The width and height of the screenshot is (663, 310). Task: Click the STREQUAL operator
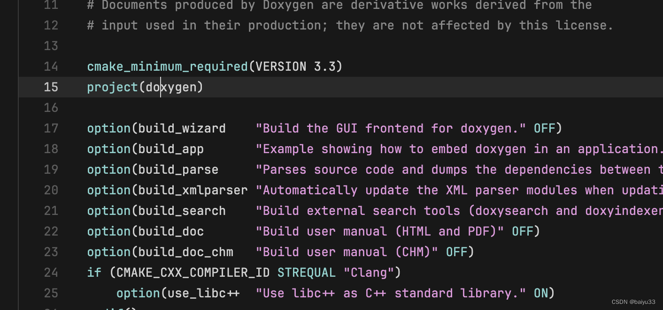coord(306,273)
